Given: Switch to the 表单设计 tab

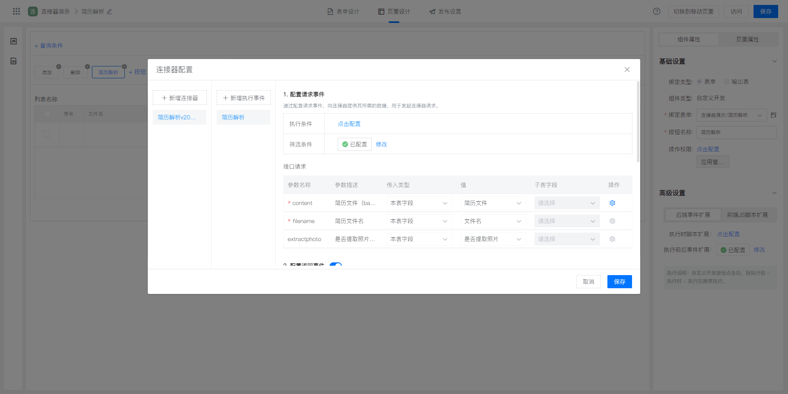Looking at the screenshot, I should click(x=343, y=11).
